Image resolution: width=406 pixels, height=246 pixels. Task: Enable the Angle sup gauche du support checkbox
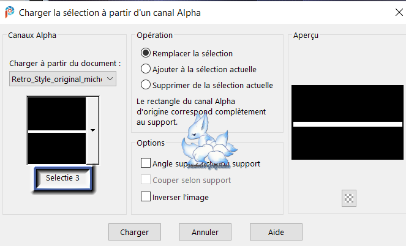(146, 163)
